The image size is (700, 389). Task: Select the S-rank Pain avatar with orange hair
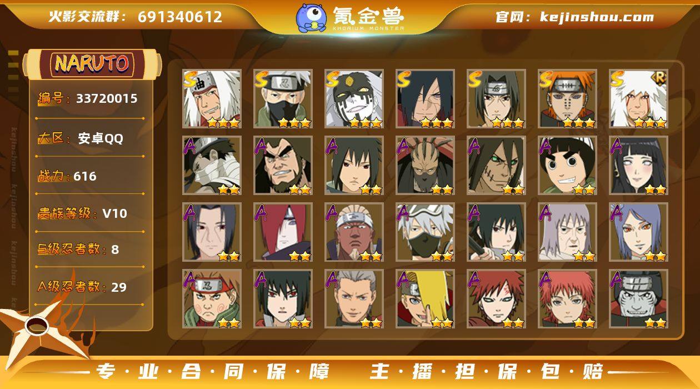(x=567, y=99)
